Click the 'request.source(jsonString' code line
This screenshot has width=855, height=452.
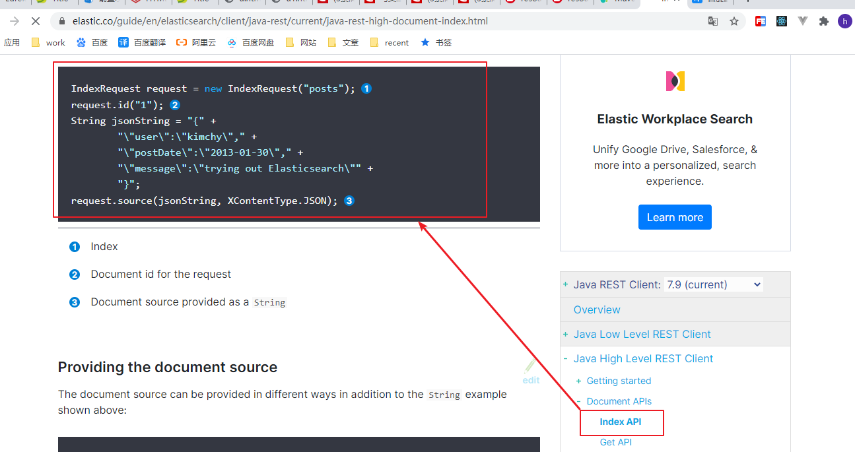point(204,201)
